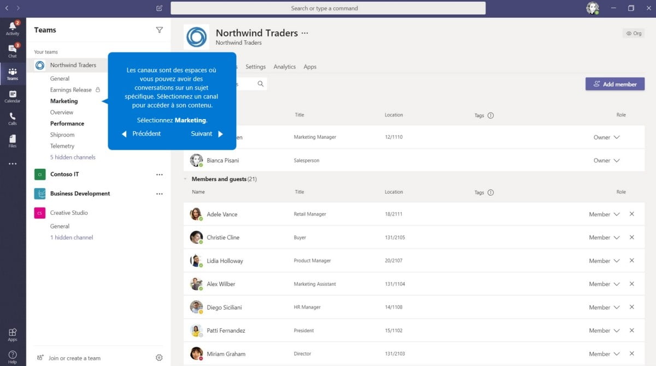Open the Activity feed in sidebar
The height and width of the screenshot is (366, 656).
13,28
